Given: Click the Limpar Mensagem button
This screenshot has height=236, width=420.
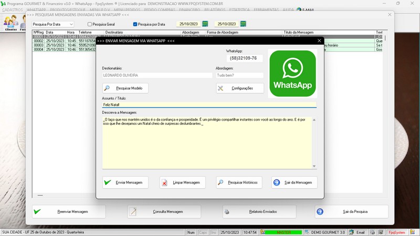Looking at the screenshot, I should tap(182, 183).
